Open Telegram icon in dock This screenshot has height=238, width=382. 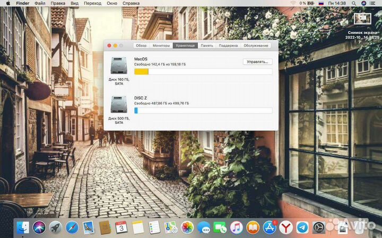point(302,227)
